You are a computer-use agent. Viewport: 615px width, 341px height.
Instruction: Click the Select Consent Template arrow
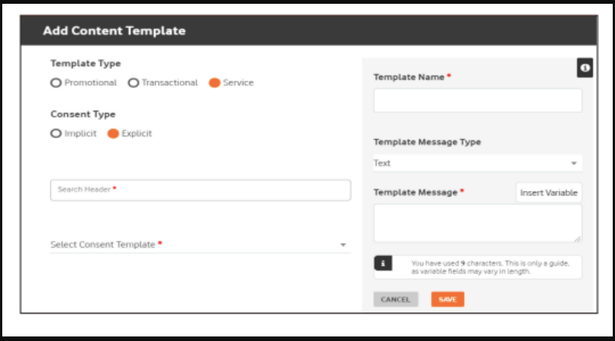pos(343,245)
